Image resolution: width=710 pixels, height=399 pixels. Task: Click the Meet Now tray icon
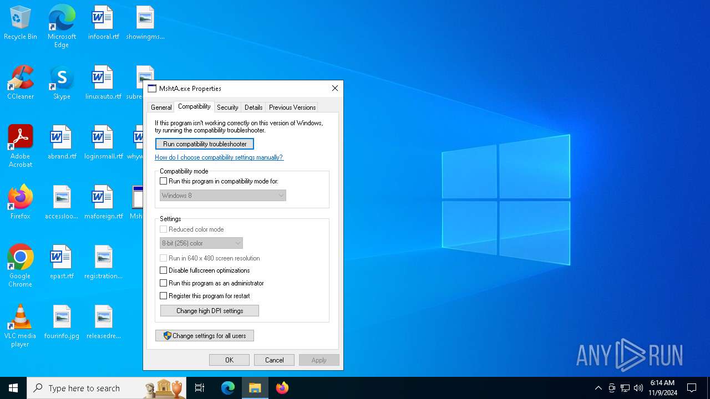pyautogui.click(x=612, y=388)
